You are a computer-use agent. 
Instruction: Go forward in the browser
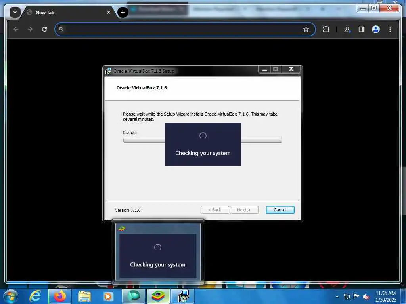(x=30, y=29)
